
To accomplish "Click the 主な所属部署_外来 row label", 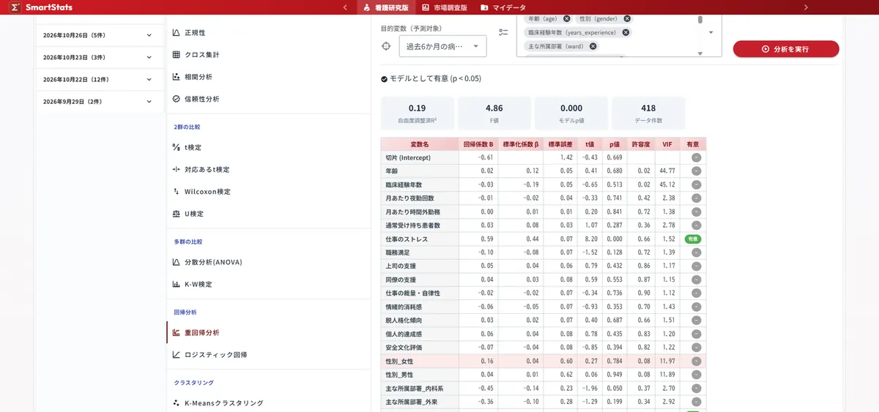I will (x=412, y=402).
